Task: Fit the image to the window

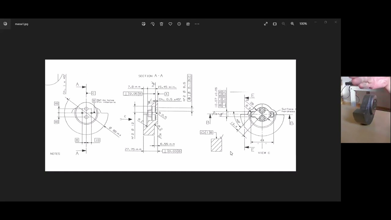Action: coord(275,24)
